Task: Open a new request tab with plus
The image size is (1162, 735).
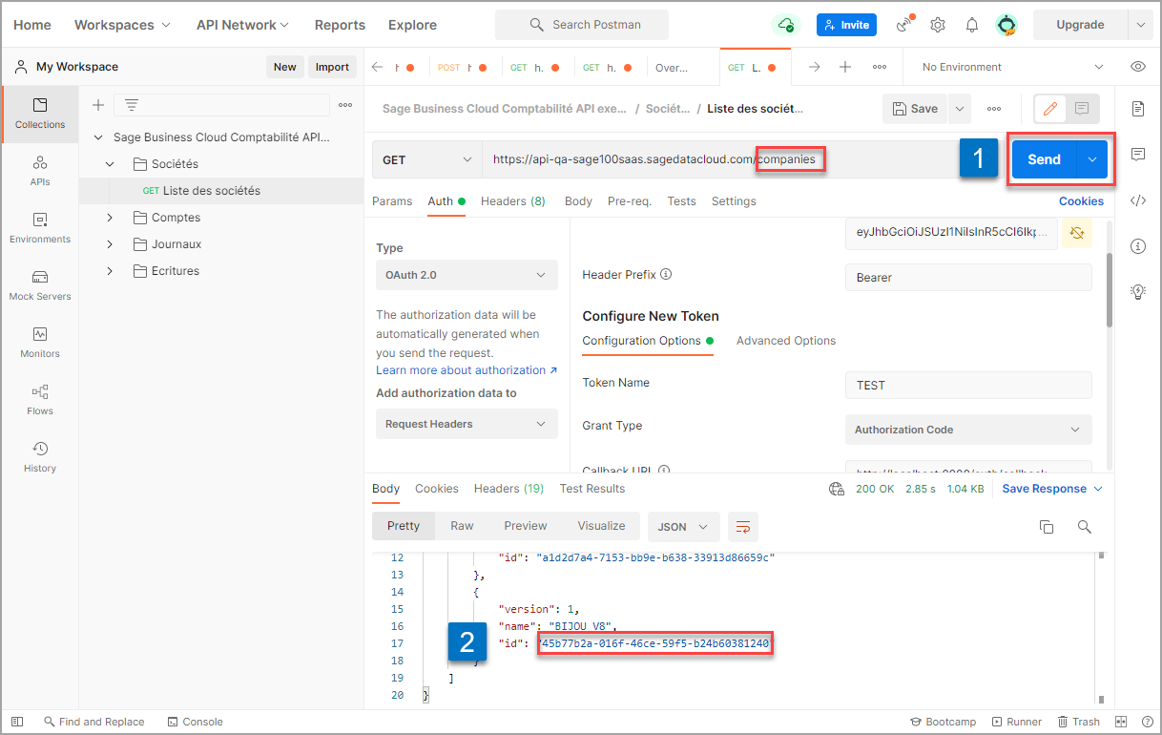Action: tap(844, 67)
